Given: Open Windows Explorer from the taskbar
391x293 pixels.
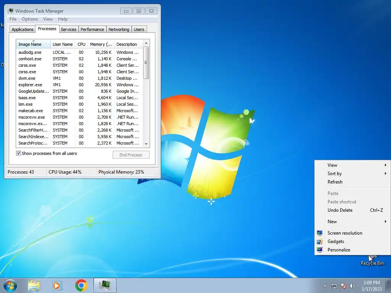Looking at the screenshot, I should coord(34,285).
